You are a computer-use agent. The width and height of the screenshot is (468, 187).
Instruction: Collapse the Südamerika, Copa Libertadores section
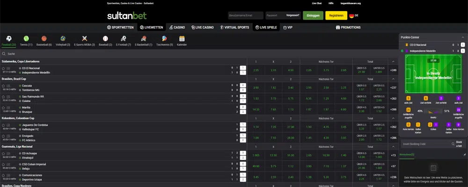pyautogui.click(x=393, y=61)
